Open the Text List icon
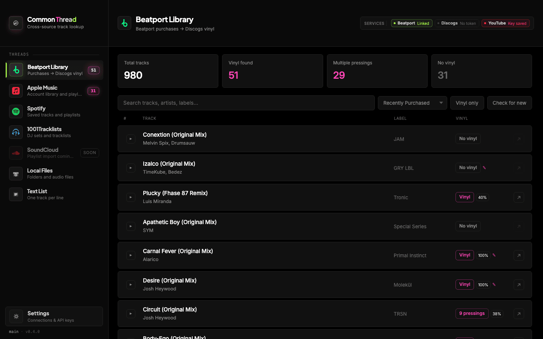Image resolution: width=543 pixels, height=339 pixels. click(16, 194)
